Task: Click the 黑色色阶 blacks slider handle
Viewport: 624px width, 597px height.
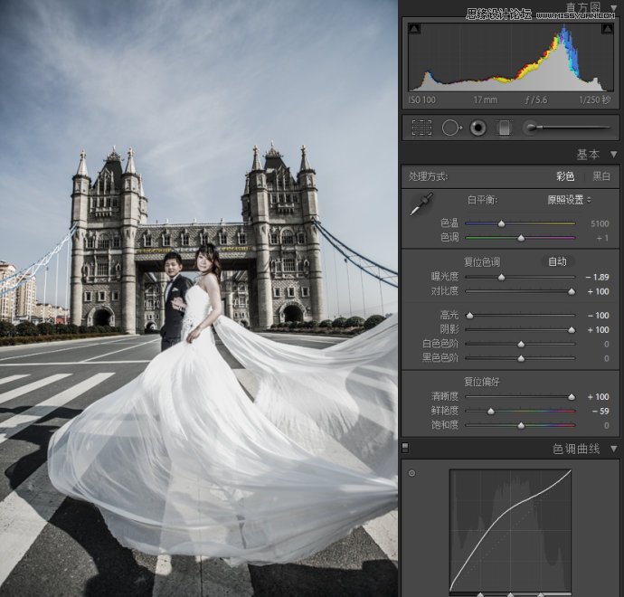Action: [x=521, y=358]
